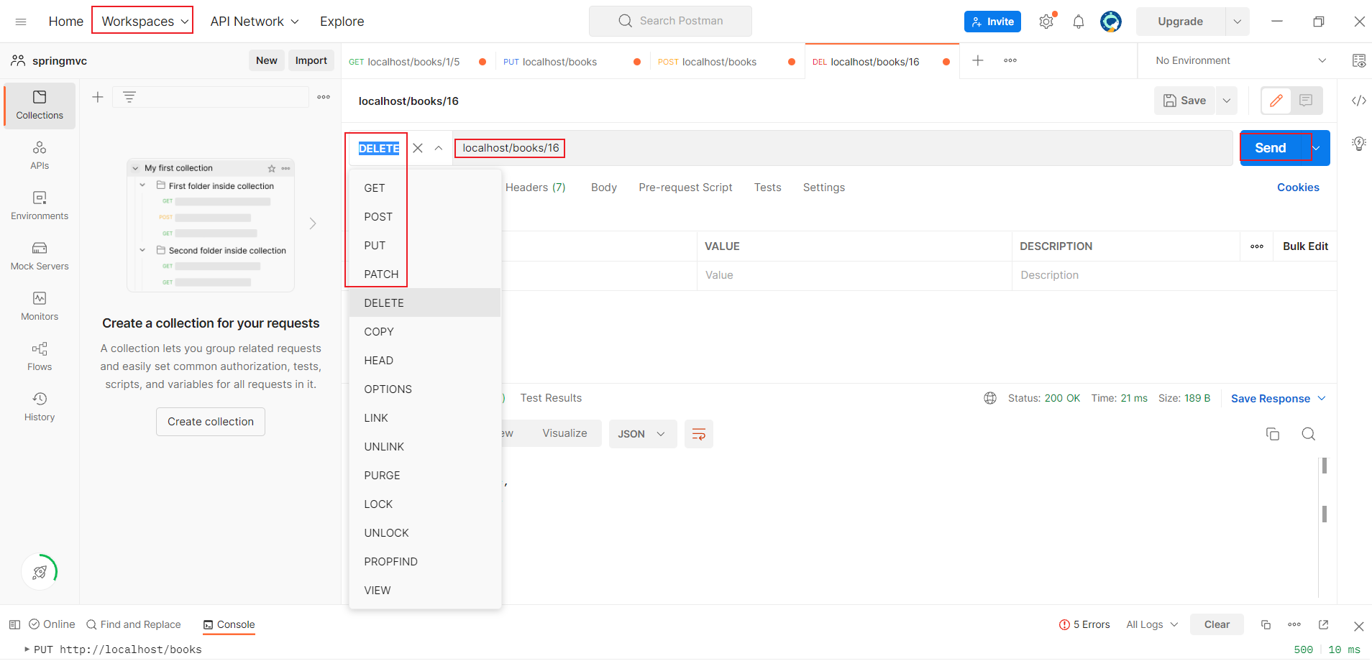Open the tab bar more options ellipsis
1372x661 pixels.
(x=1010, y=60)
